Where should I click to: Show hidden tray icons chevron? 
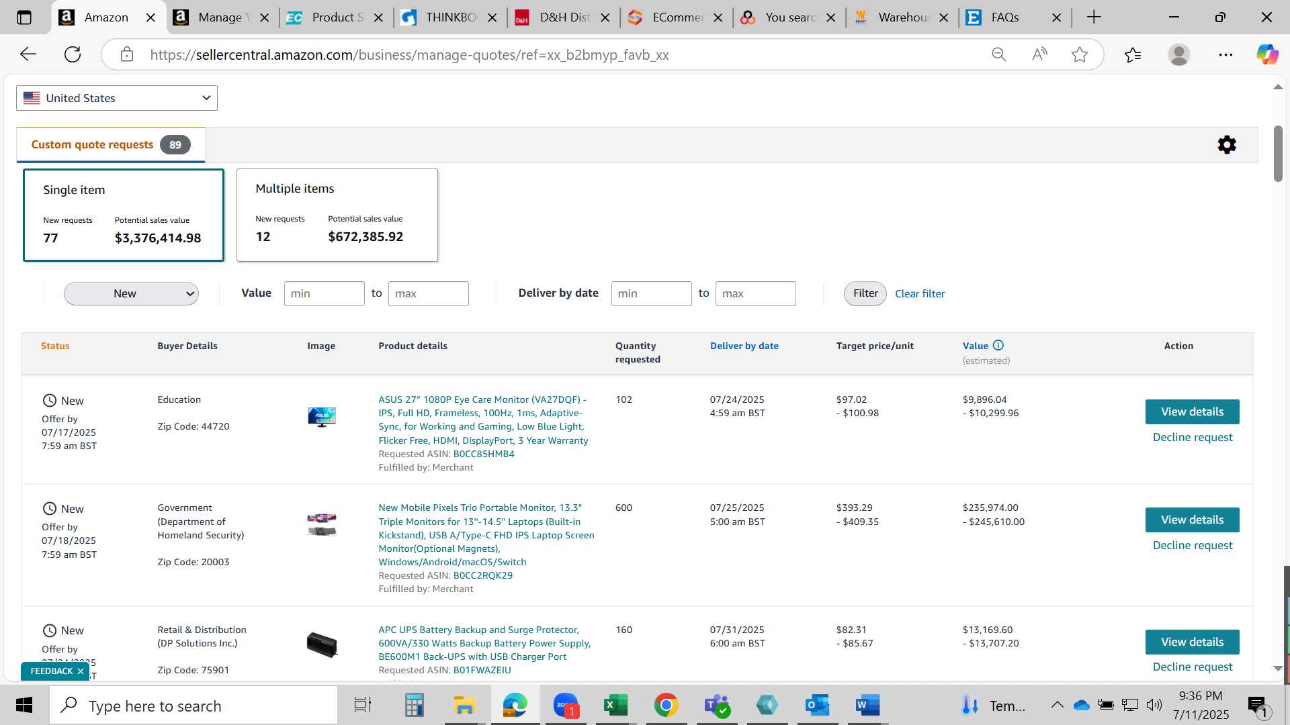point(1057,705)
